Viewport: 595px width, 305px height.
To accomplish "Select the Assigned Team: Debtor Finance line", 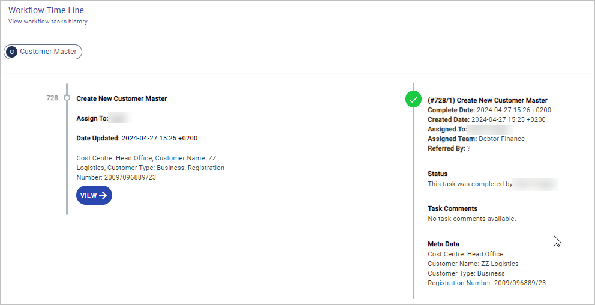I will pos(476,139).
